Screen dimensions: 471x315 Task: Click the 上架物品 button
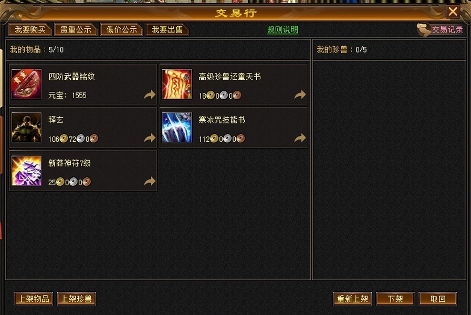[x=34, y=299]
